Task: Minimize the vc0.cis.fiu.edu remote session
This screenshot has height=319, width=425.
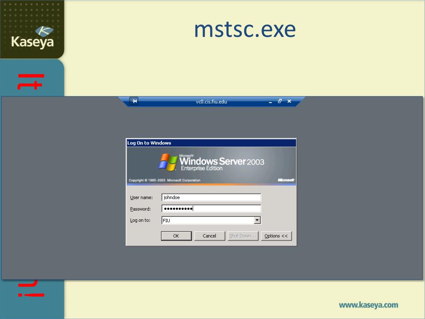Action: (270, 102)
